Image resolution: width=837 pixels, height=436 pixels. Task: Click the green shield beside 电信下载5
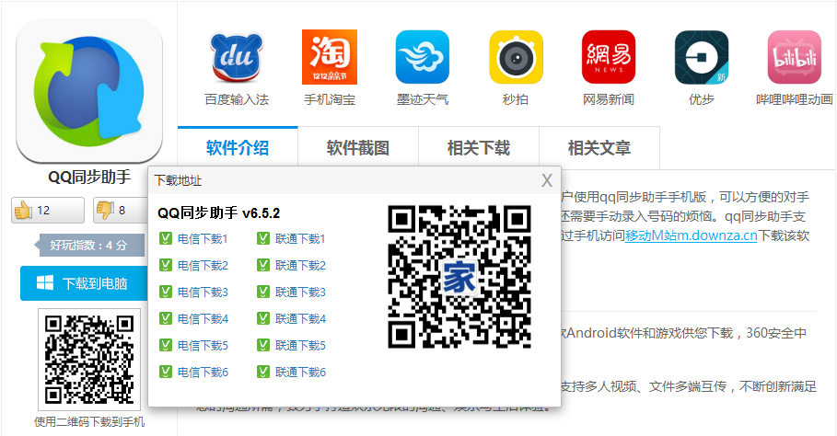166,345
